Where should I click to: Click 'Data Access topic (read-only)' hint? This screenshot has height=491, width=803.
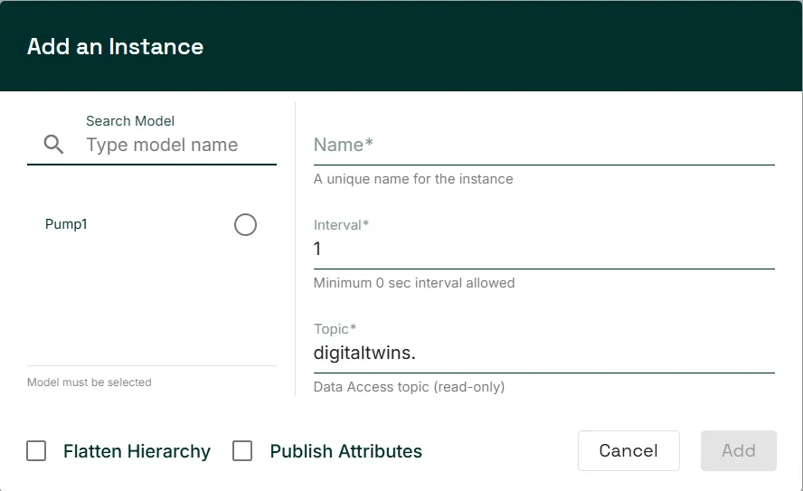click(409, 386)
